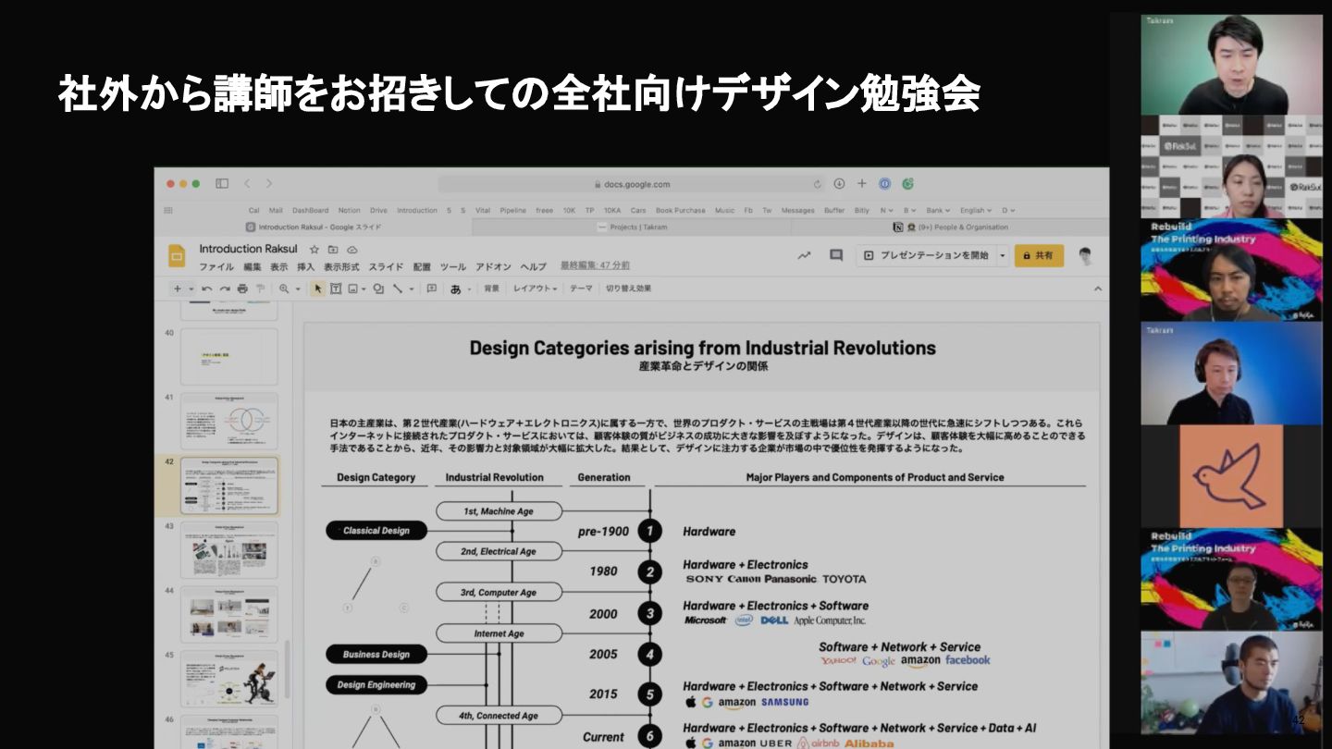Go forward with Safari forward arrow
Image resolution: width=1332 pixels, height=749 pixels.
(x=269, y=184)
